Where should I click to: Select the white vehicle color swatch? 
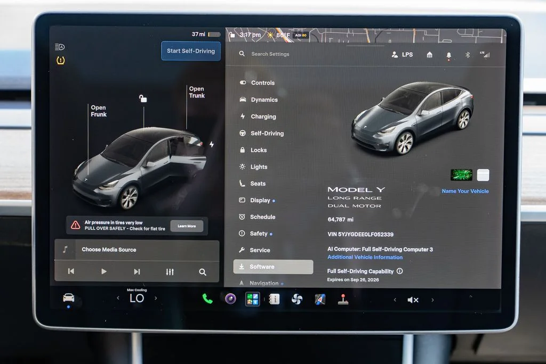[483, 175]
